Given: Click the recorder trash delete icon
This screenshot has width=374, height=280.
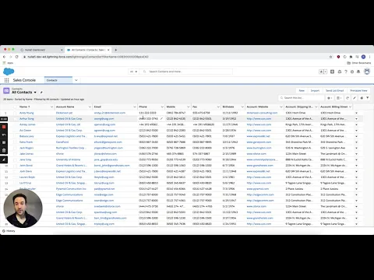Looking at the screenshot, I should click(4, 150).
